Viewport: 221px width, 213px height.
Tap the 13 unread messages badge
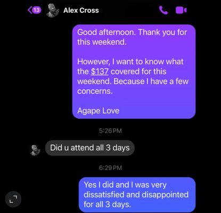37,10
